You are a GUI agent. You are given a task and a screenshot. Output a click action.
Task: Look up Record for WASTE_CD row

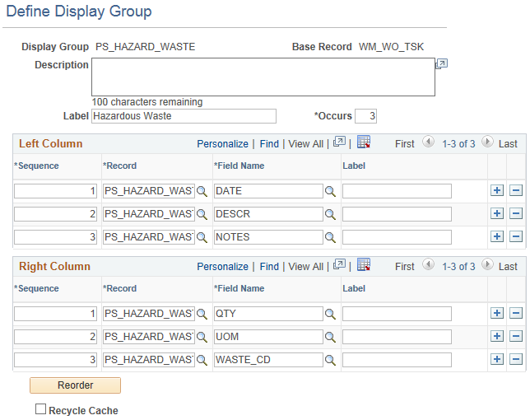coord(202,360)
